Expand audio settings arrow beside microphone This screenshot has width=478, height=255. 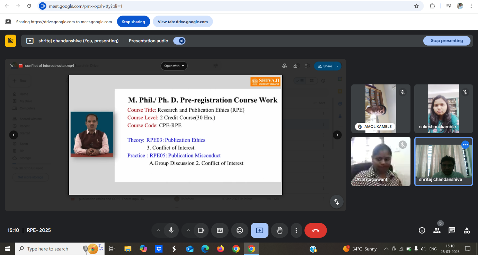pyautogui.click(x=158, y=230)
